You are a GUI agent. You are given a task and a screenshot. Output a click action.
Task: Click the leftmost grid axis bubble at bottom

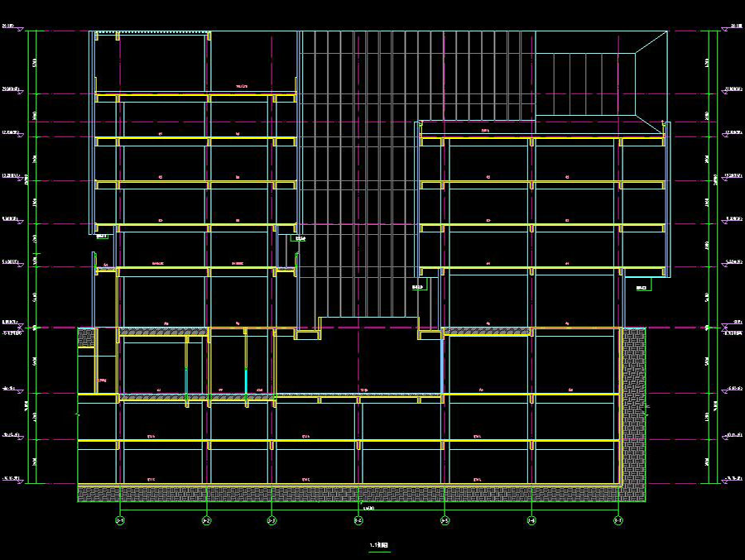[x=120, y=520]
